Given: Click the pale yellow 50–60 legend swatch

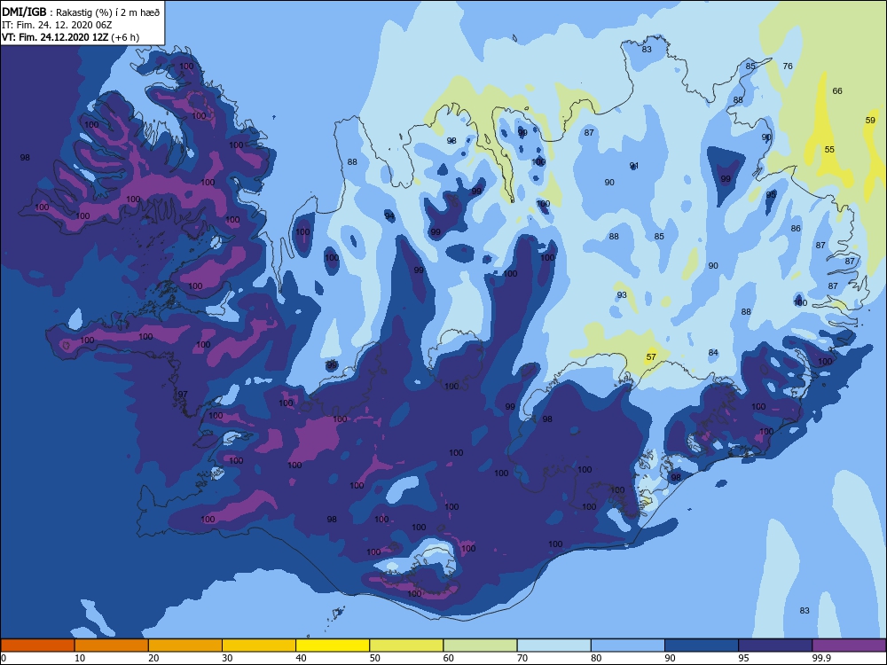Looking at the screenshot, I should 407,645.
